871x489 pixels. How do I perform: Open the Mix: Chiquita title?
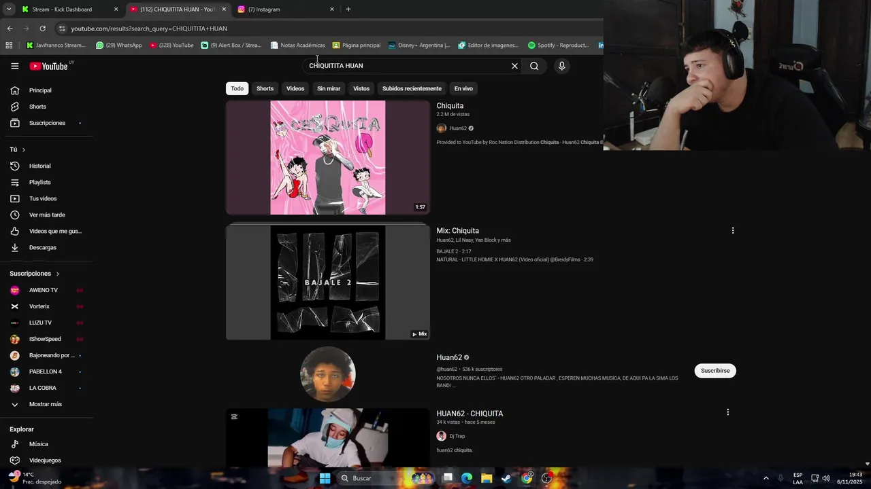coord(458,231)
